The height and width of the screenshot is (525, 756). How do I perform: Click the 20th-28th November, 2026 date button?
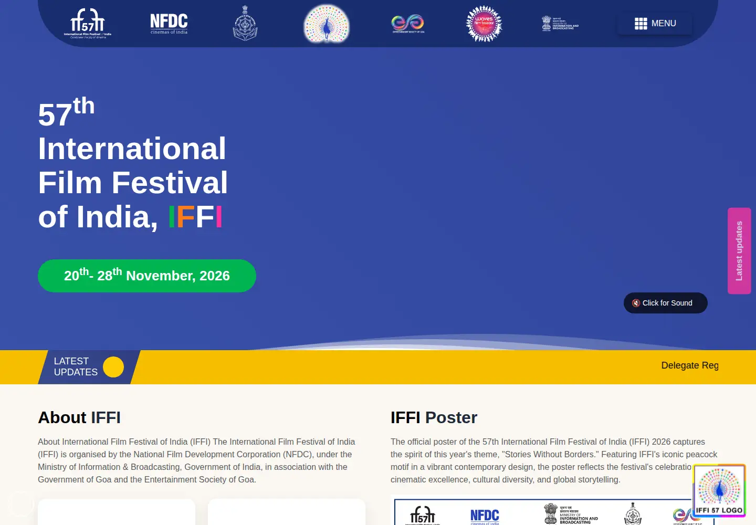[x=147, y=276]
